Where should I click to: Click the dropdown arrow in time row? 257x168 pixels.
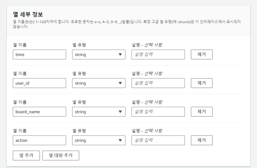pyautogui.click(x=120, y=55)
